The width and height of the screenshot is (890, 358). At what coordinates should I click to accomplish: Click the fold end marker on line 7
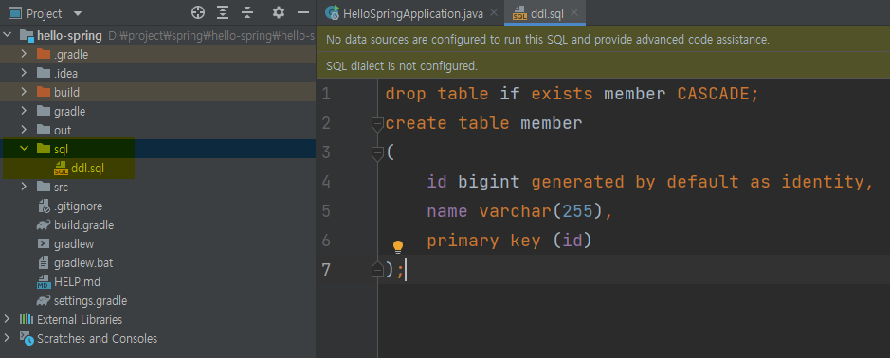pos(377,270)
